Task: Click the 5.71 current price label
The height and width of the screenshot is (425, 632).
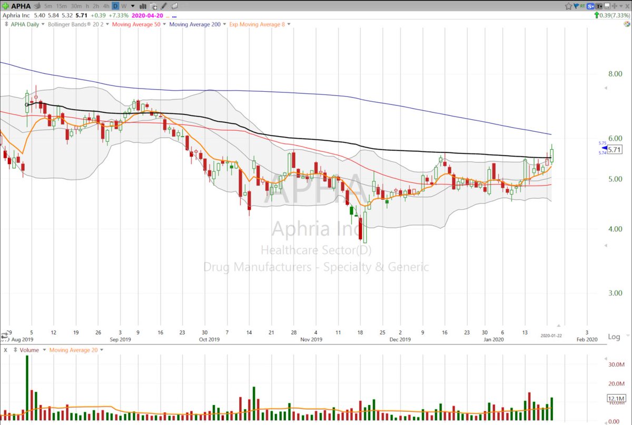Action: coord(616,150)
